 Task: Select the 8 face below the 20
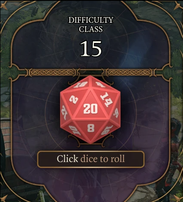tap(91, 128)
